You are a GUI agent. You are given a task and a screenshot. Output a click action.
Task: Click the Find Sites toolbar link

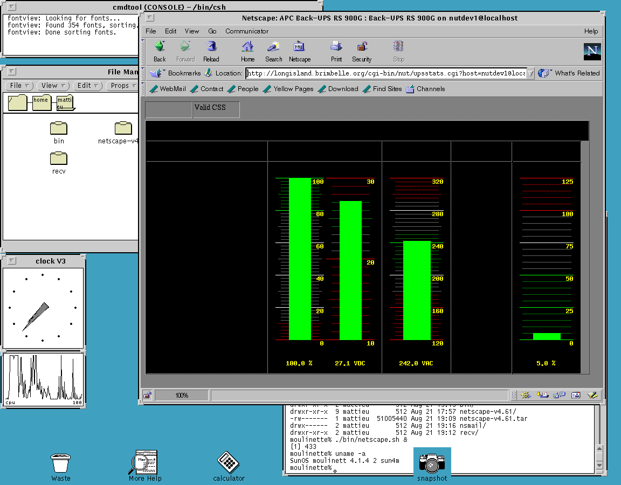pyautogui.click(x=382, y=89)
